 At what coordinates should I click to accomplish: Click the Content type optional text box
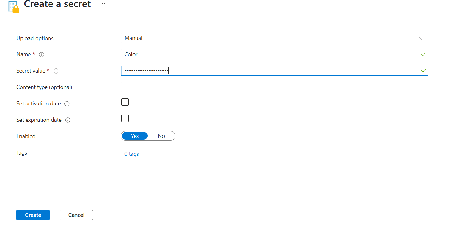274,87
